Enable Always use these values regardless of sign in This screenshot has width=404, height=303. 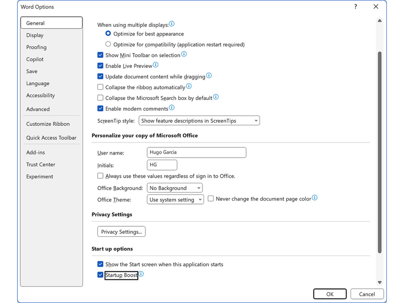[99, 175]
